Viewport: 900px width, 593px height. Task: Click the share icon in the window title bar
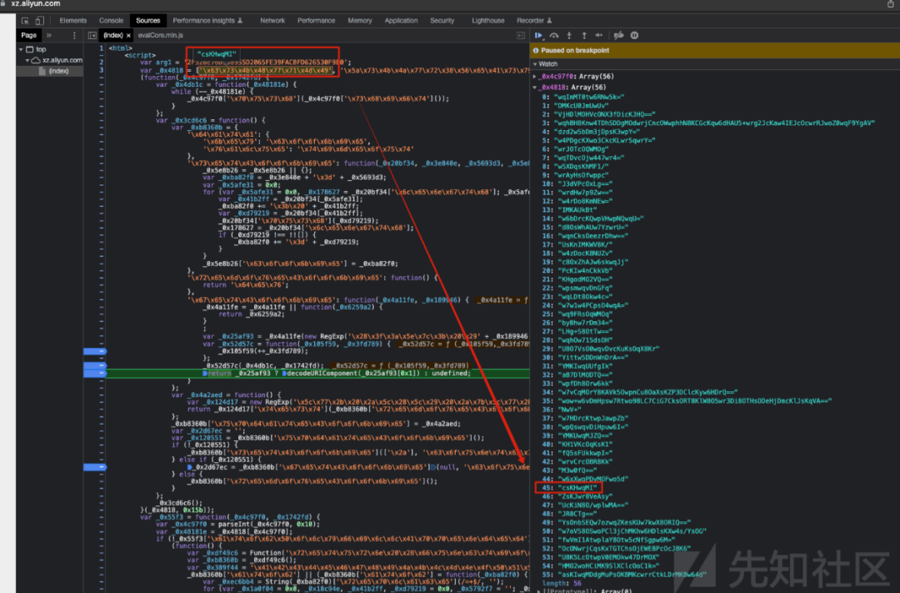click(890, 4)
